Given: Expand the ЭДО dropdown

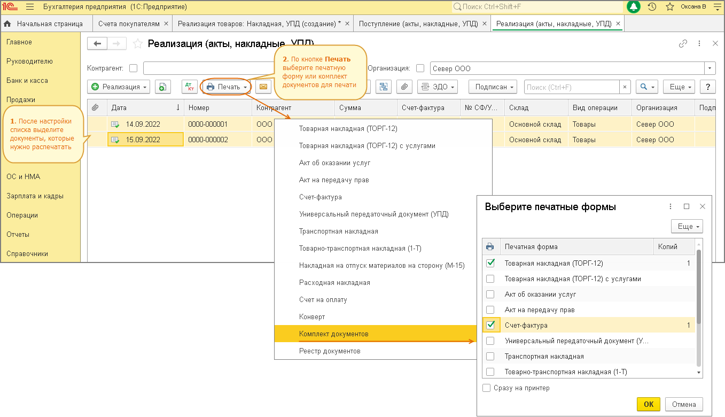Looking at the screenshot, I should [438, 87].
